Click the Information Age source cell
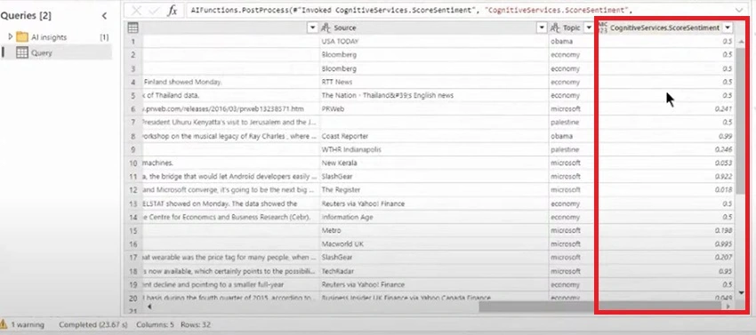 (x=433, y=217)
